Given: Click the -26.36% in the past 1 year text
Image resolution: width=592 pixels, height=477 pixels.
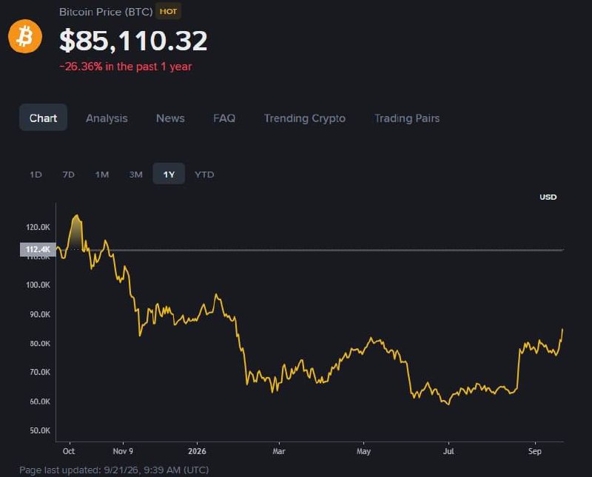Looking at the screenshot, I should click(x=126, y=67).
